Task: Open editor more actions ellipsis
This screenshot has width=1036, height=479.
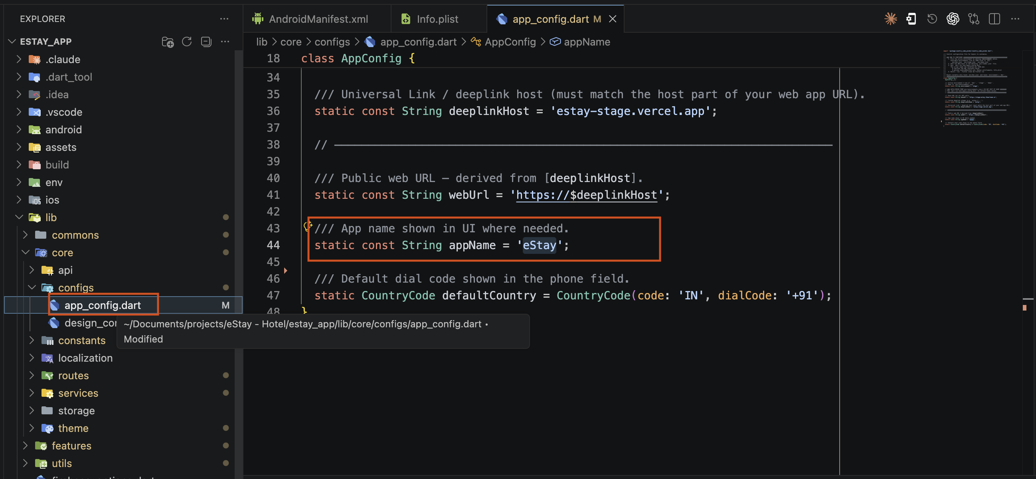Action: pos(1015,19)
